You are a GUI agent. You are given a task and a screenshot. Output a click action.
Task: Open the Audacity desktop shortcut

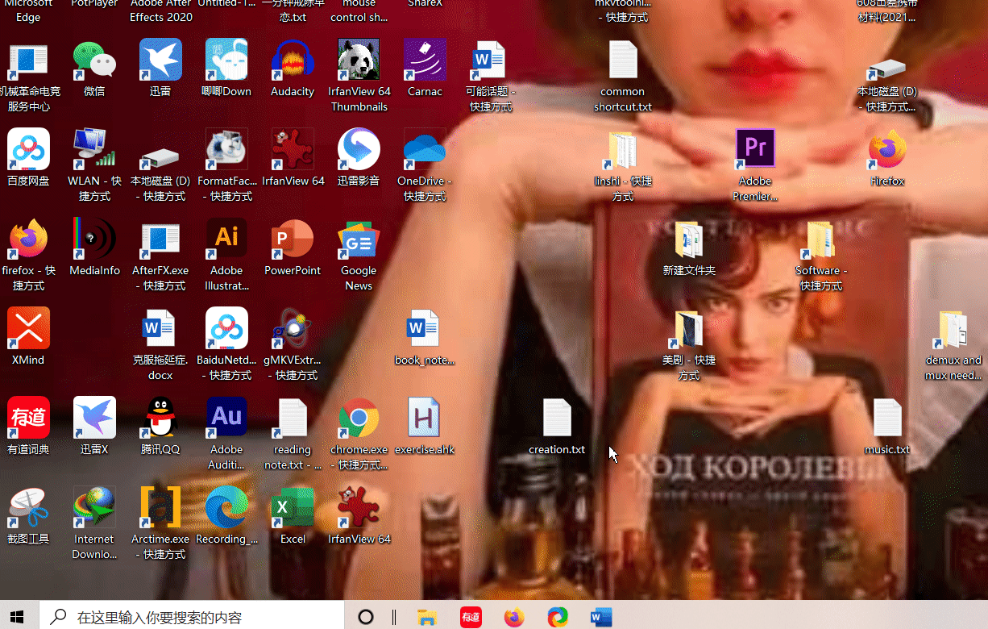click(293, 60)
